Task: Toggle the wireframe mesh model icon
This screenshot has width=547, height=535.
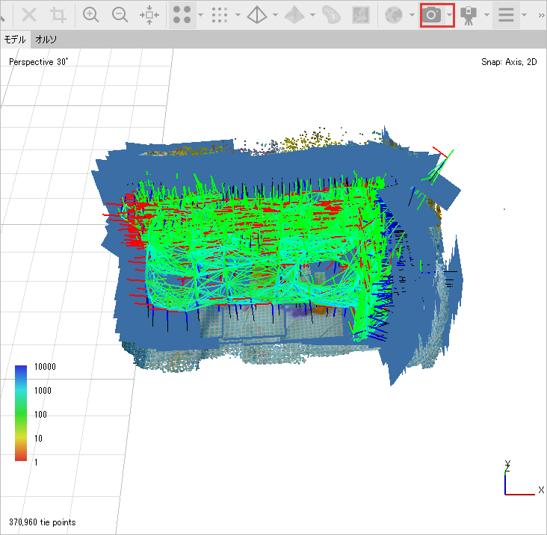Action: click(257, 15)
